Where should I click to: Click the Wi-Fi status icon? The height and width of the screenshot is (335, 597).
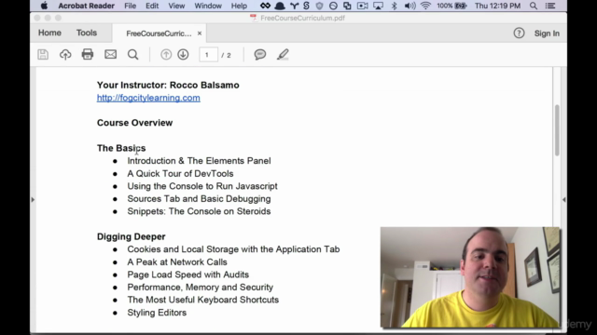pos(425,6)
